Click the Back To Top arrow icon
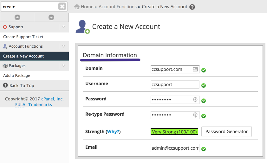This screenshot has width=267, height=163. click(5, 85)
